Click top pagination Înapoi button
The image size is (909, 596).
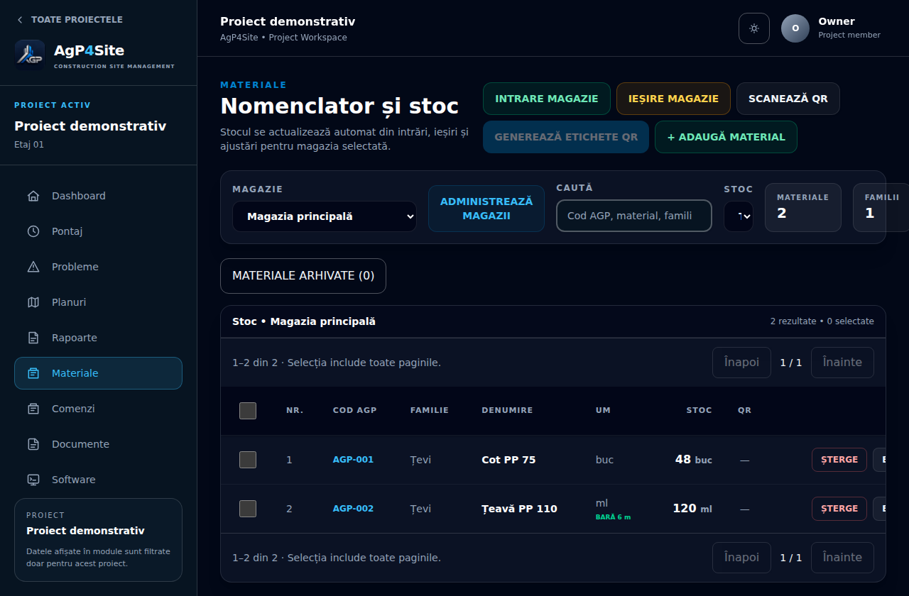pyautogui.click(x=741, y=363)
